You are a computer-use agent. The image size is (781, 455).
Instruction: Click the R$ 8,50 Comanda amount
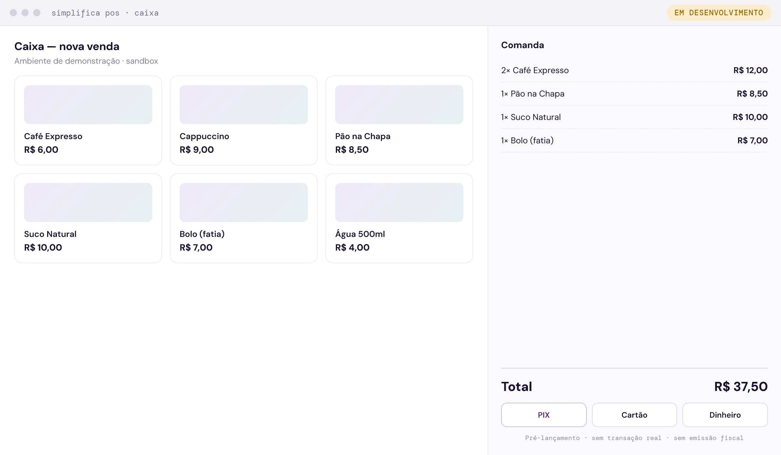point(752,94)
